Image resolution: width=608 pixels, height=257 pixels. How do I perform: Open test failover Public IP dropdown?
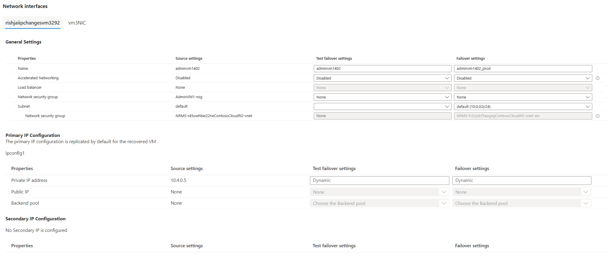(379, 192)
